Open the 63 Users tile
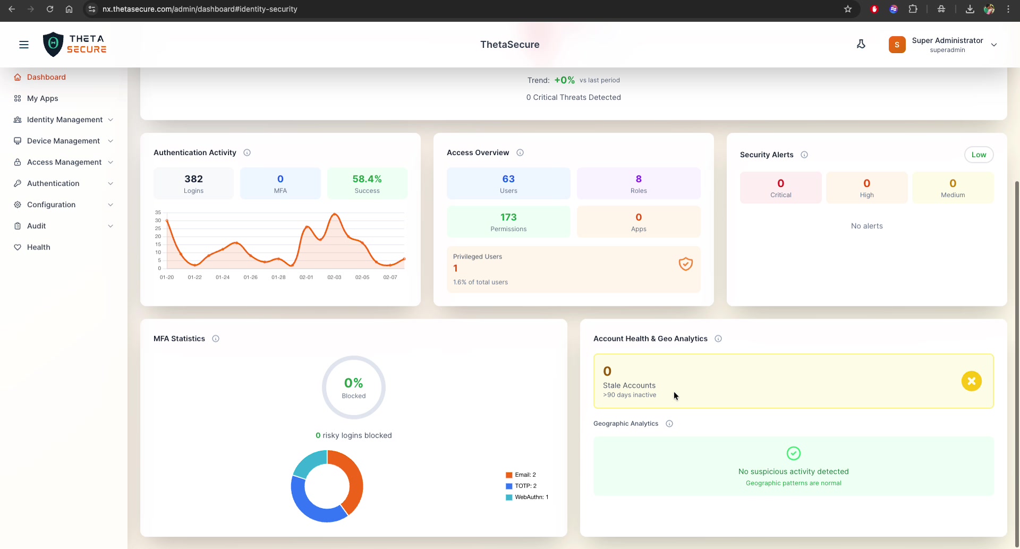1020x549 pixels. 508,184
